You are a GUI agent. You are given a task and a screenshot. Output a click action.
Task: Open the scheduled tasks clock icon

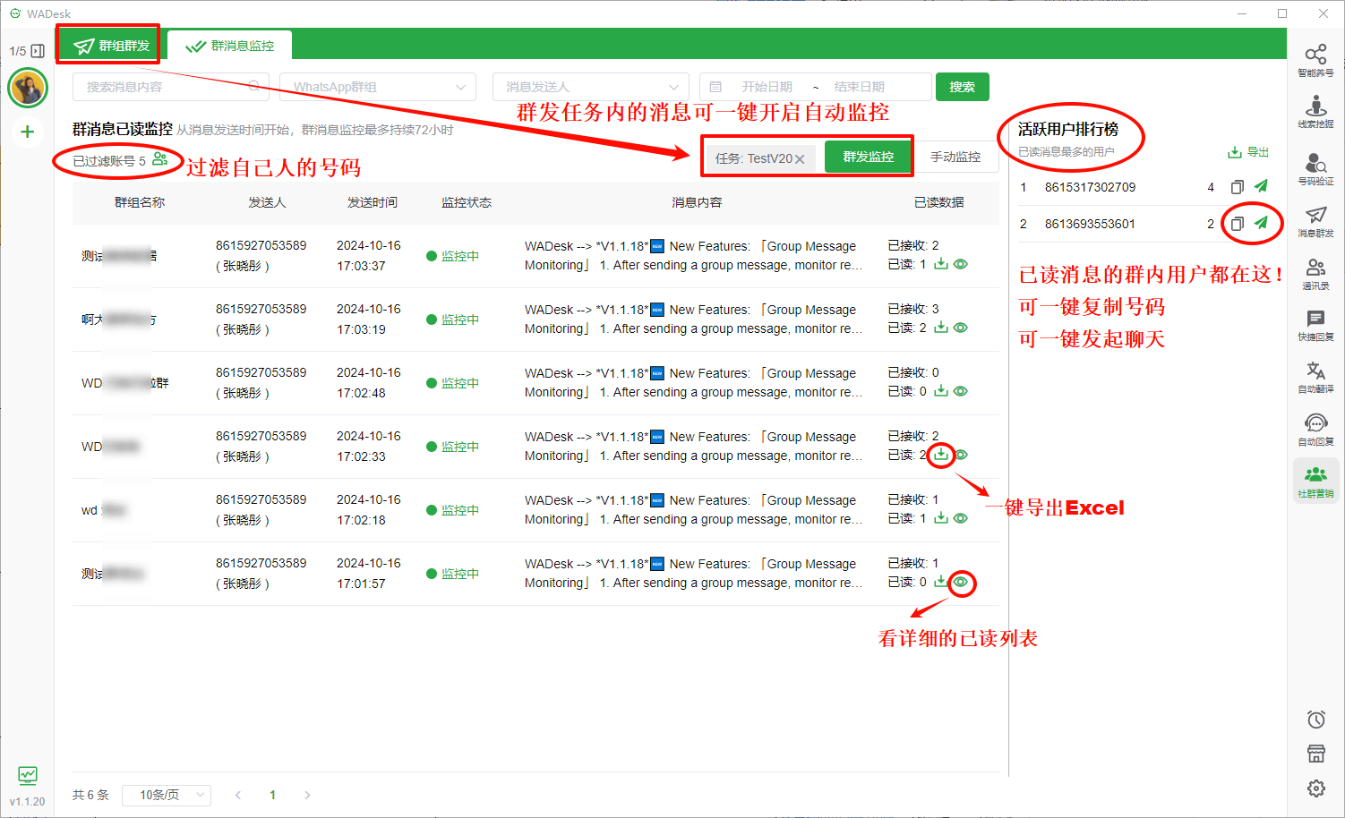[x=1315, y=720]
